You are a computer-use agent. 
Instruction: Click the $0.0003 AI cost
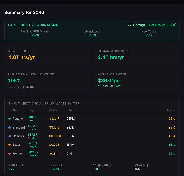tap(55, 136)
